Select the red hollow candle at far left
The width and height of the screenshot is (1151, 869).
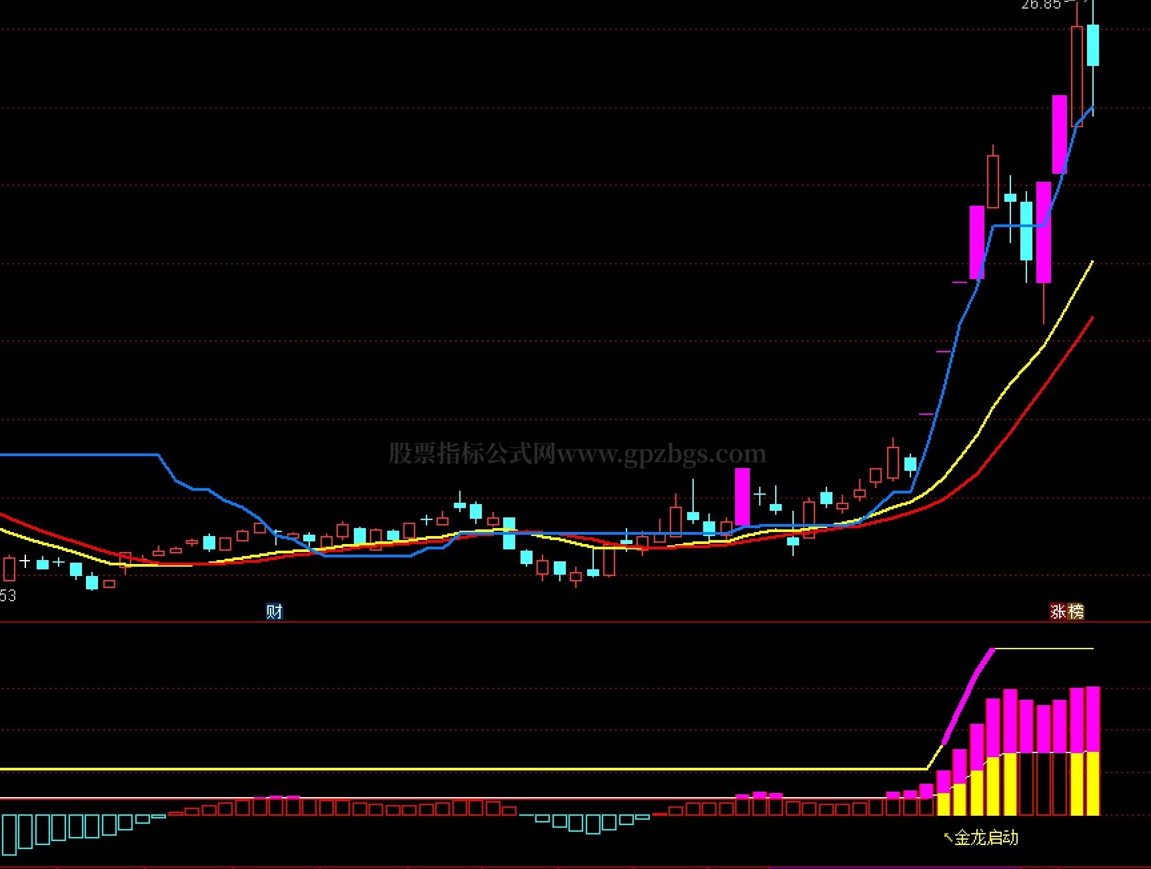click(9, 569)
